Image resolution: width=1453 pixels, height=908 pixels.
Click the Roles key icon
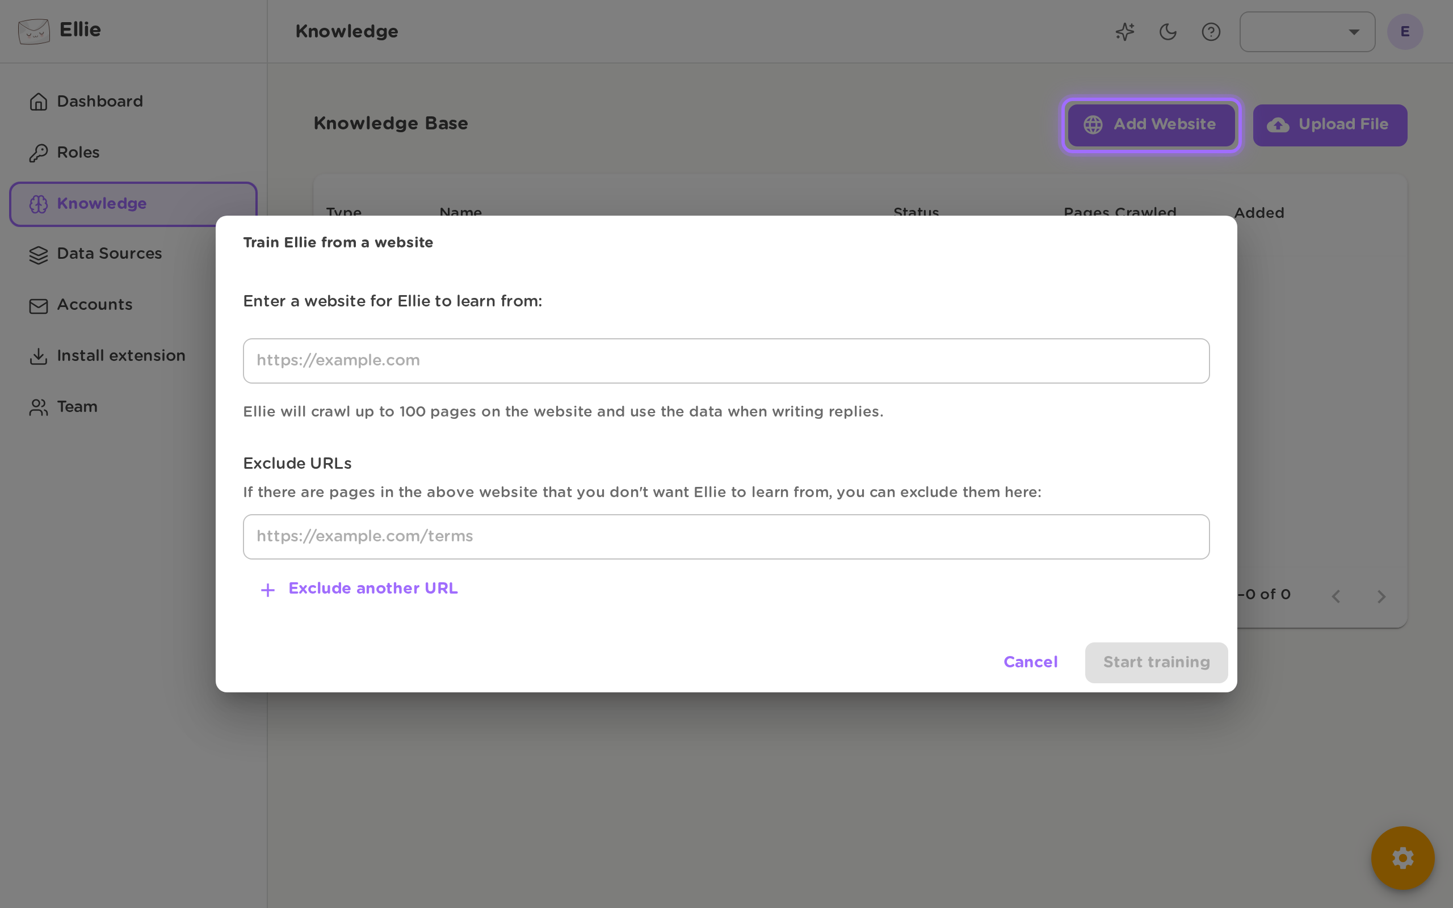(39, 153)
